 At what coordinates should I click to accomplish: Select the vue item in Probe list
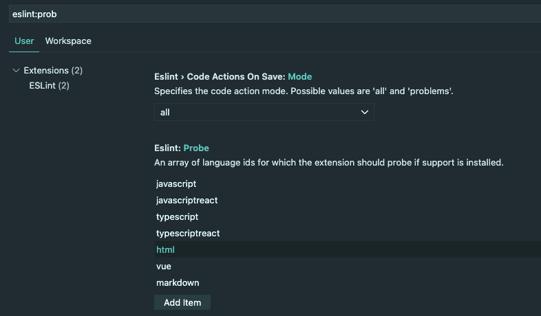(164, 267)
